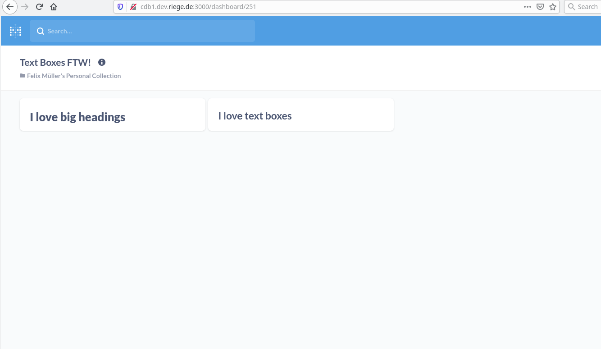Click the insecure connection padlock icon
Image resolution: width=601 pixels, height=349 pixels.
[132, 7]
